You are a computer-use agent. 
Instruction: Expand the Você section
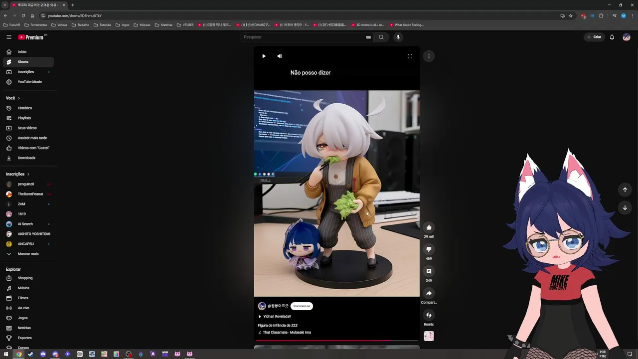pyautogui.click(x=13, y=98)
